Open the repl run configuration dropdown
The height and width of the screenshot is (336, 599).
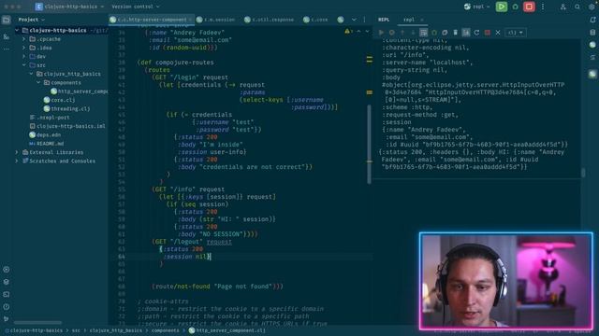[477, 7]
